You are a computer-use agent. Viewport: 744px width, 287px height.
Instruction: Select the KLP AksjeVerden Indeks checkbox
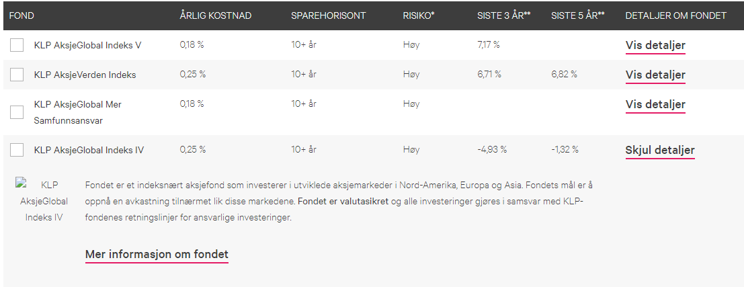pos(17,75)
